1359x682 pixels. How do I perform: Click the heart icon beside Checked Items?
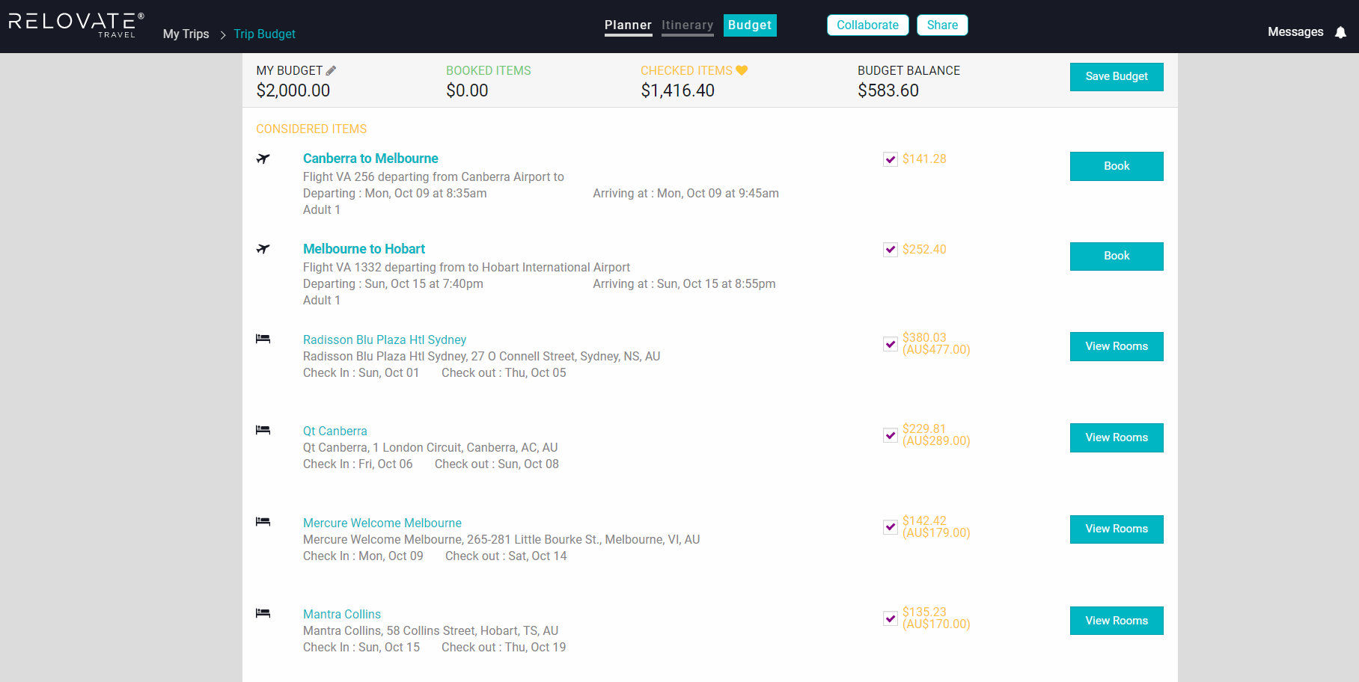742,70
